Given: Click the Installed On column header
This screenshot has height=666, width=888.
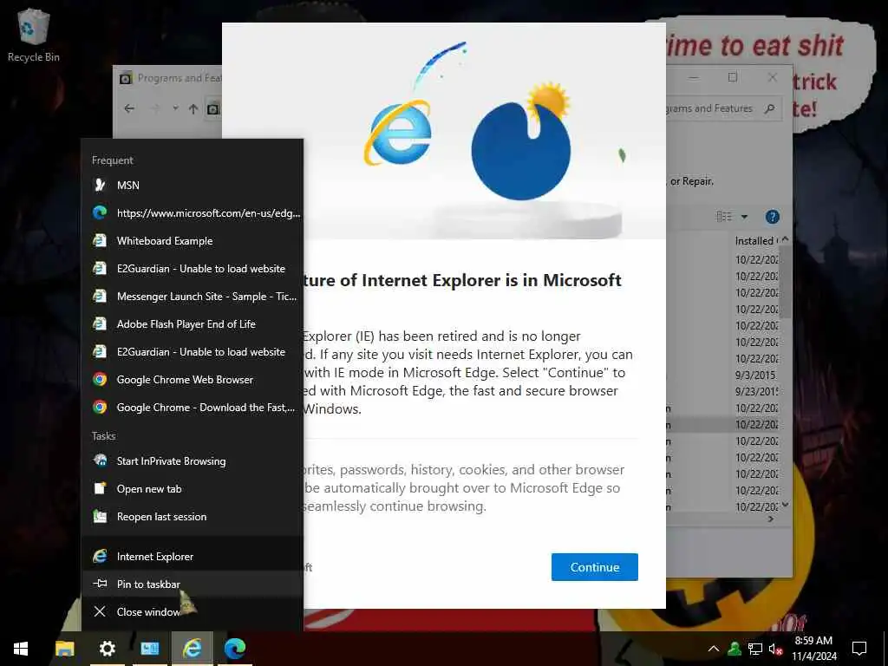Looking at the screenshot, I should (756, 241).
